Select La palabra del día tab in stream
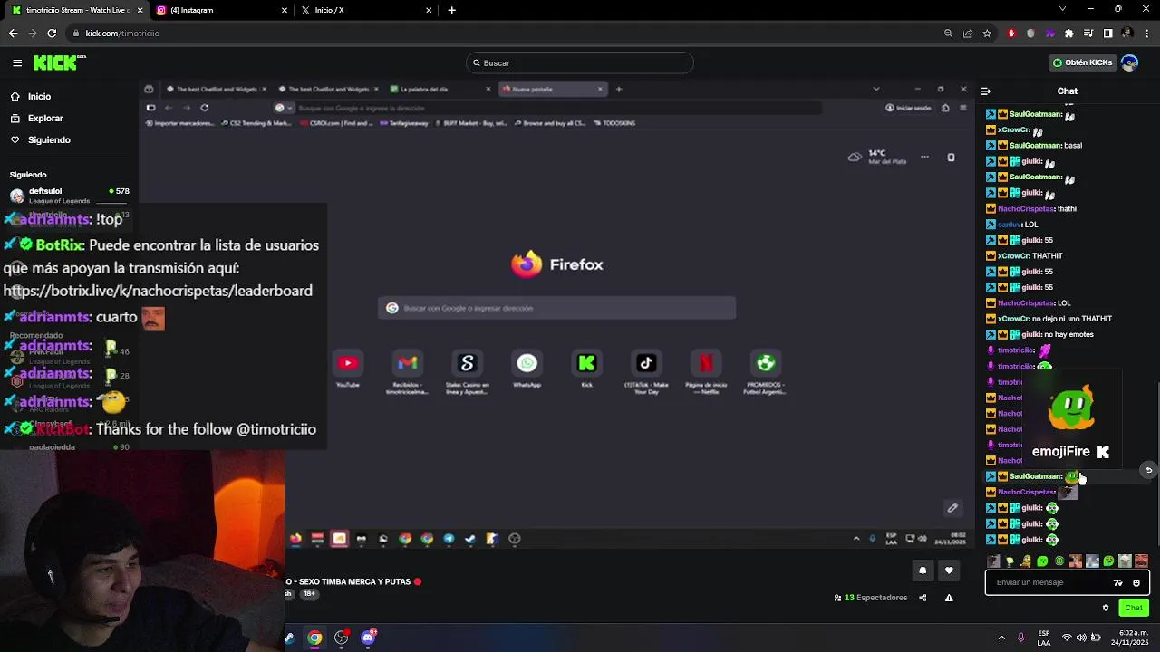1160x652 pixels. point(440,89)
